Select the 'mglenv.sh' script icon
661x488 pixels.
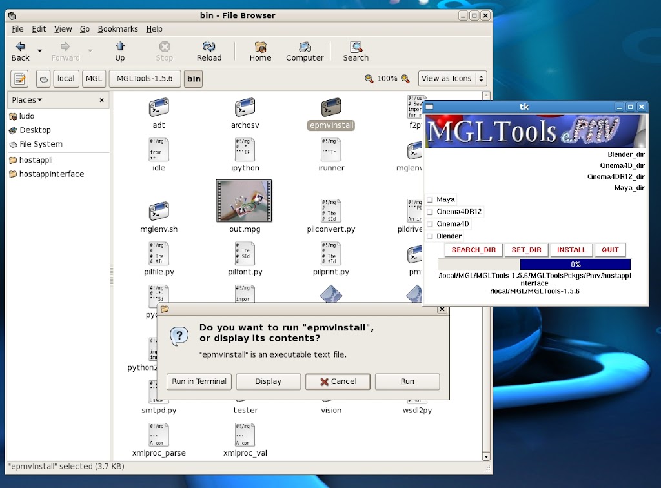pyautogui.click(x=159, y=210)
